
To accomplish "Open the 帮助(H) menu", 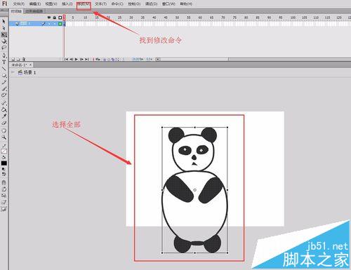I will pos(186,4).
